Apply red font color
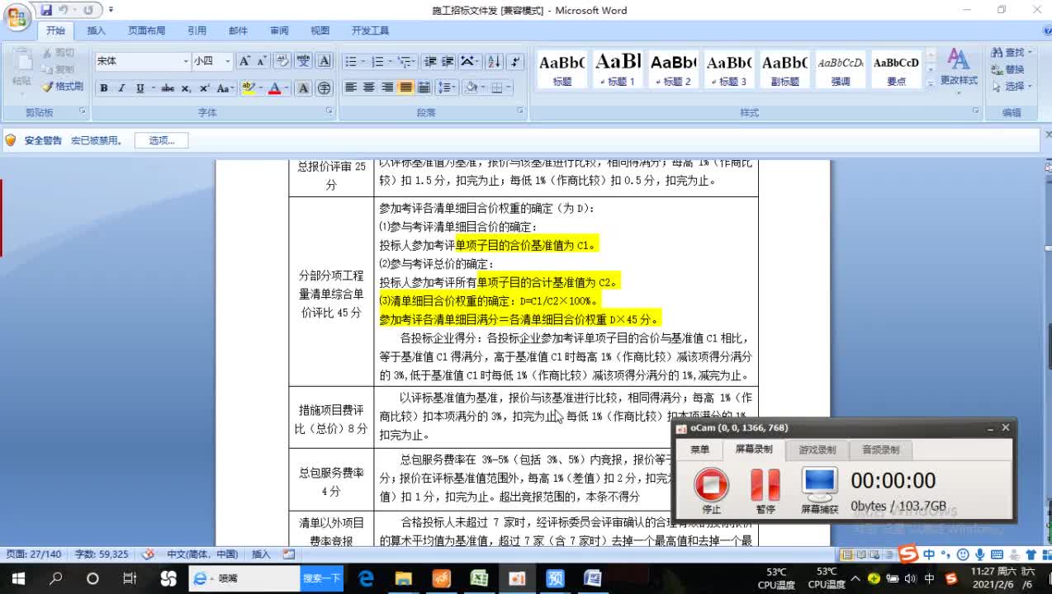 [274, 88]
